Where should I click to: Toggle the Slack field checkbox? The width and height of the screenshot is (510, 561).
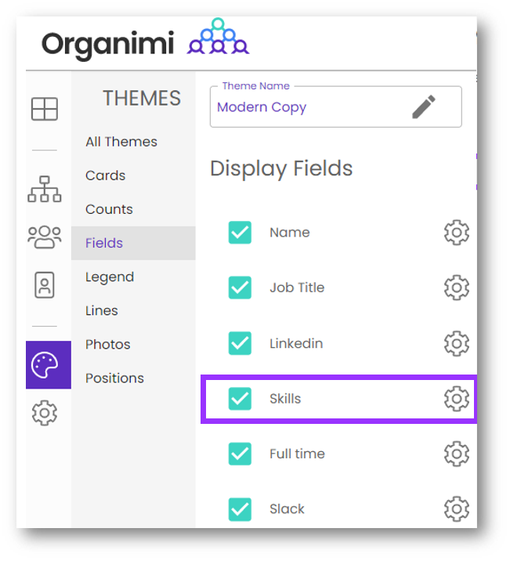click(x=241, y=509)
